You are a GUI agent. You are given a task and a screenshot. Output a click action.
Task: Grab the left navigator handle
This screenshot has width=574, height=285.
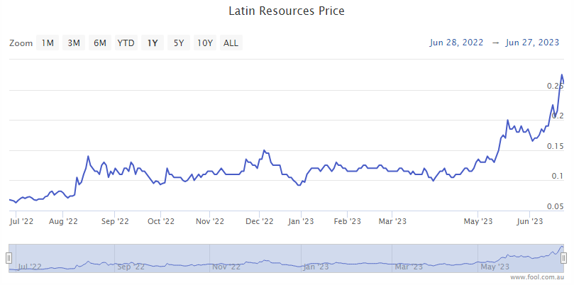tap(9, 258)
